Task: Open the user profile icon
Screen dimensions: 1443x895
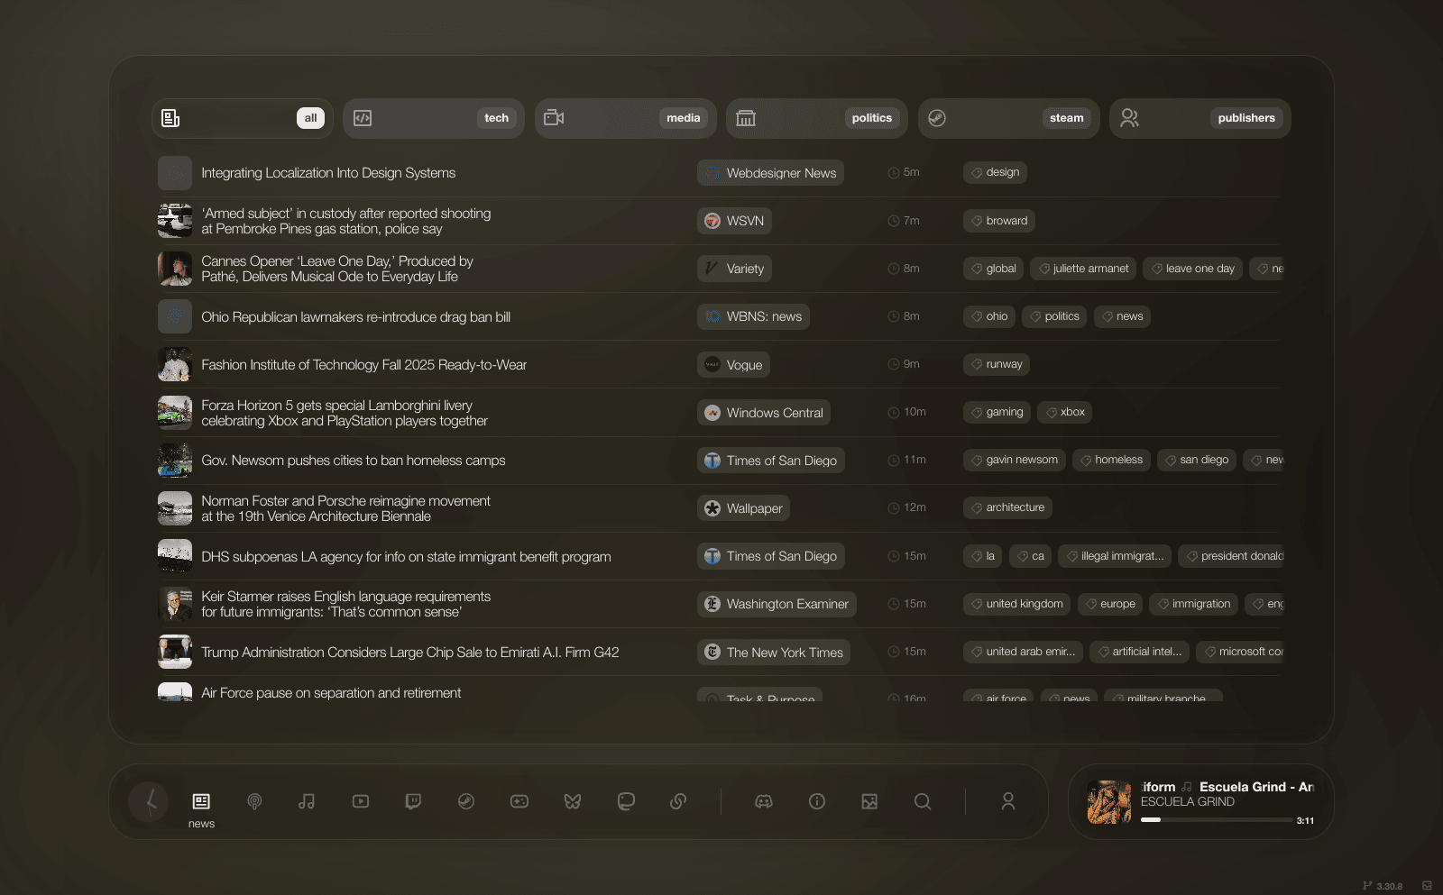Action: [1008, 801]
